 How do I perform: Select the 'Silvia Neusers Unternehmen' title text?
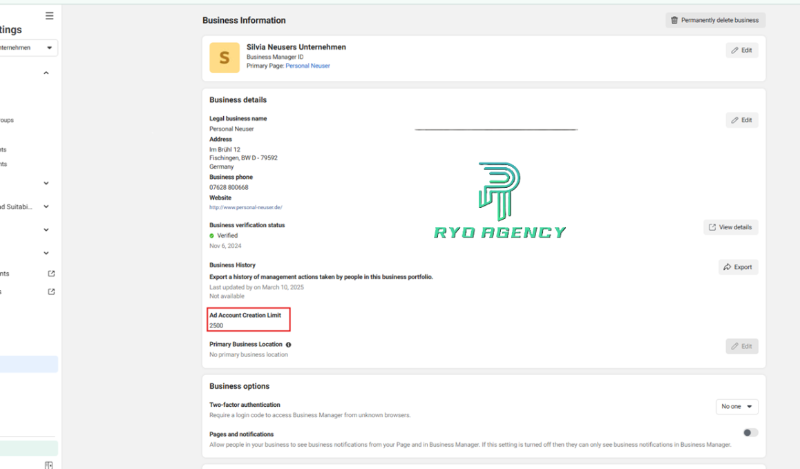tap(296, 47)
